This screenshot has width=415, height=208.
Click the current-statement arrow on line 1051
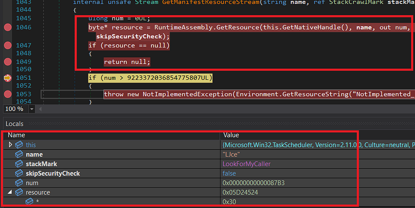coord(8,78)
